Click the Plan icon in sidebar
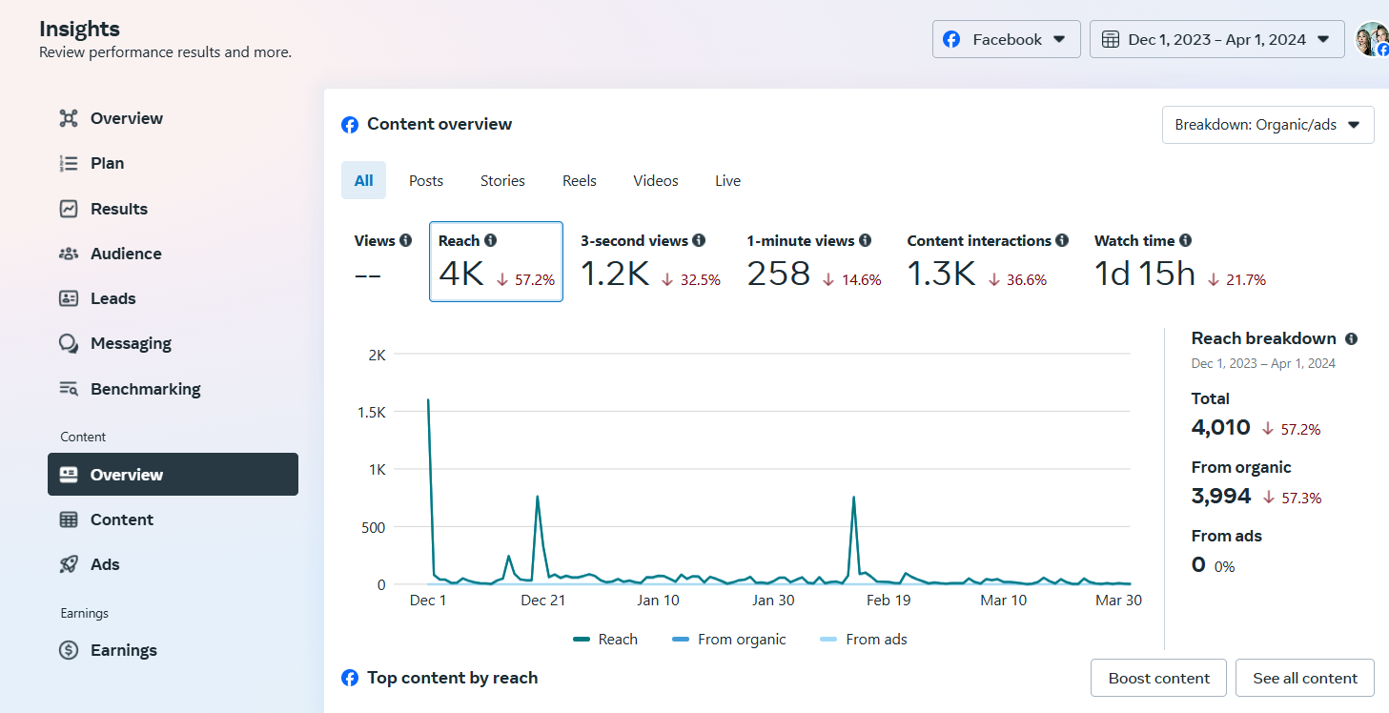Screen dimensions: 1389x713 tap(69, 164)
